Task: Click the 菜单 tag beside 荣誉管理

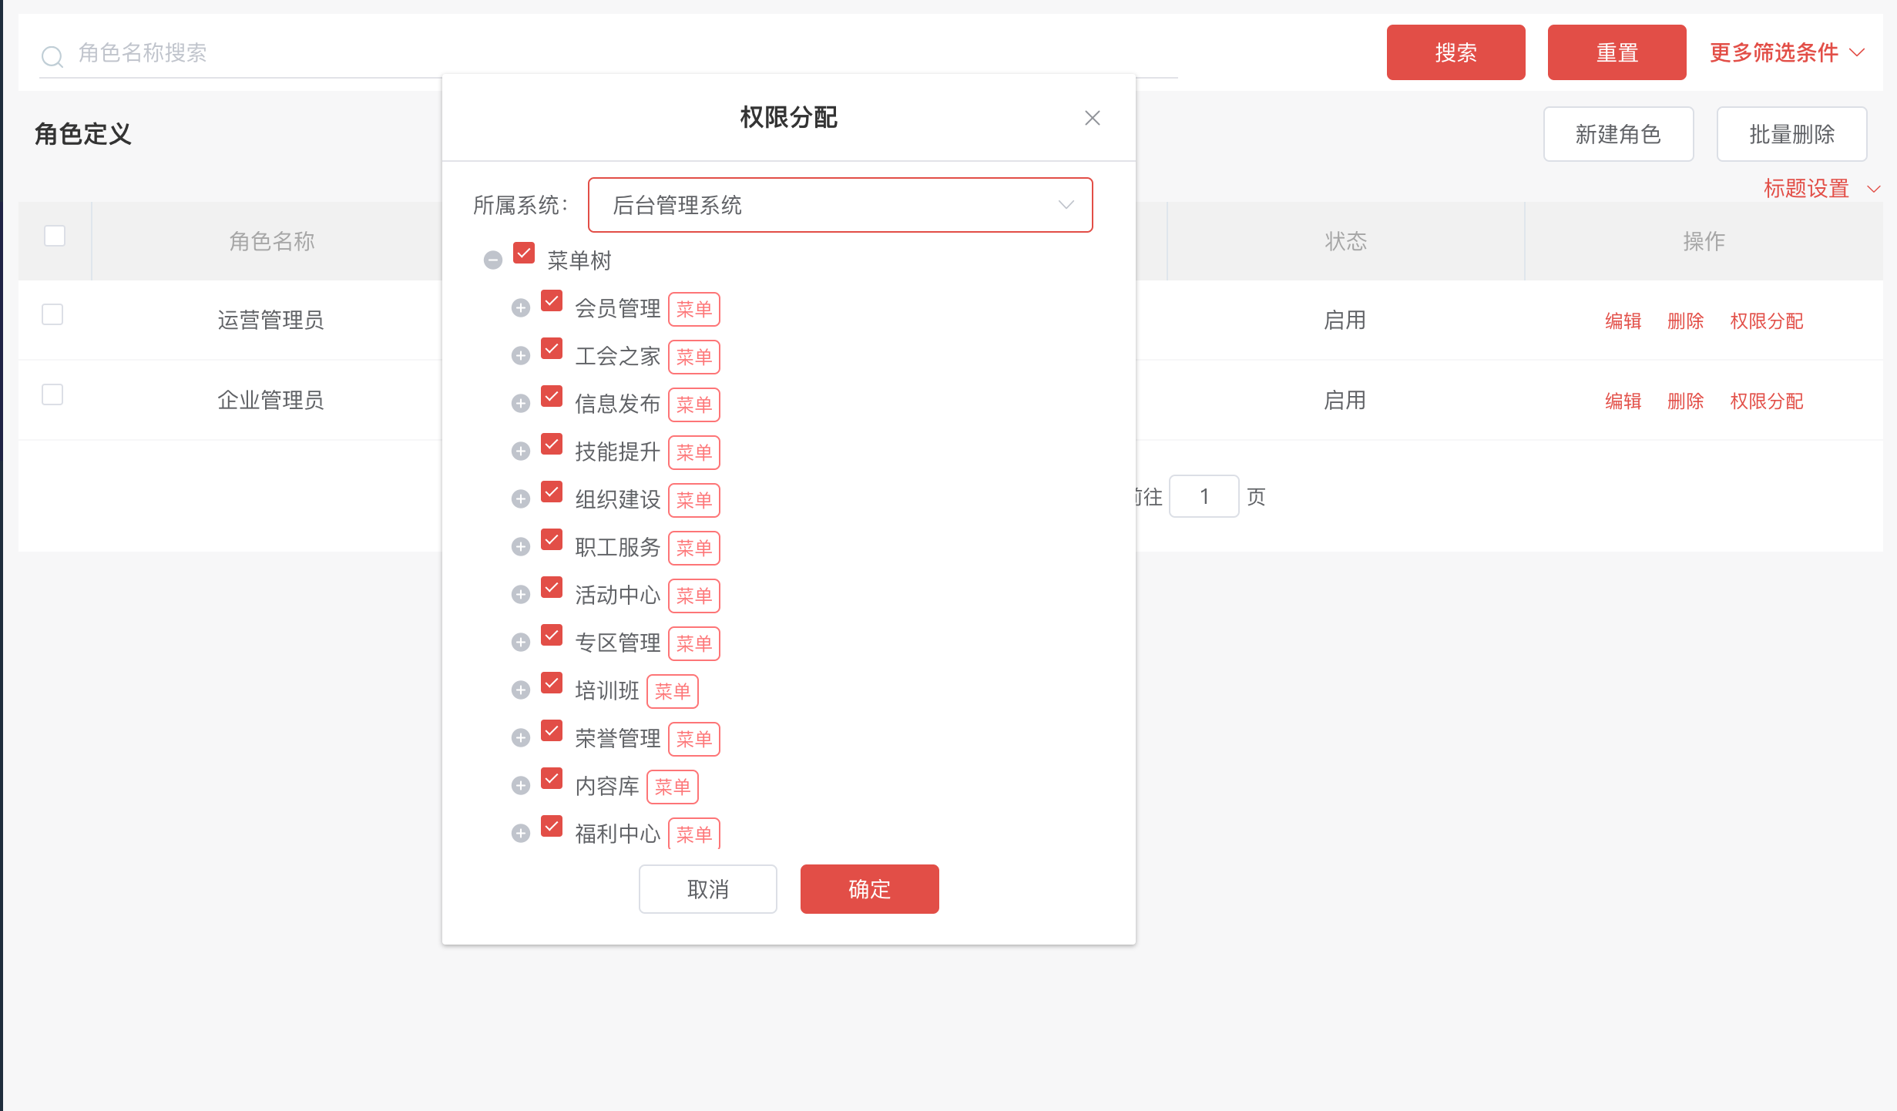Action: (x=693, y=739)
